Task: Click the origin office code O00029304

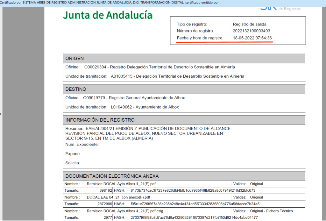Action: (x=95, y=67)
